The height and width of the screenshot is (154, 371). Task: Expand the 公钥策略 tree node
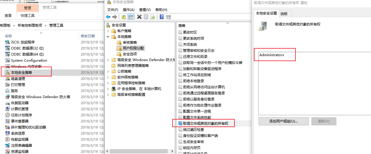pos(108,71)
